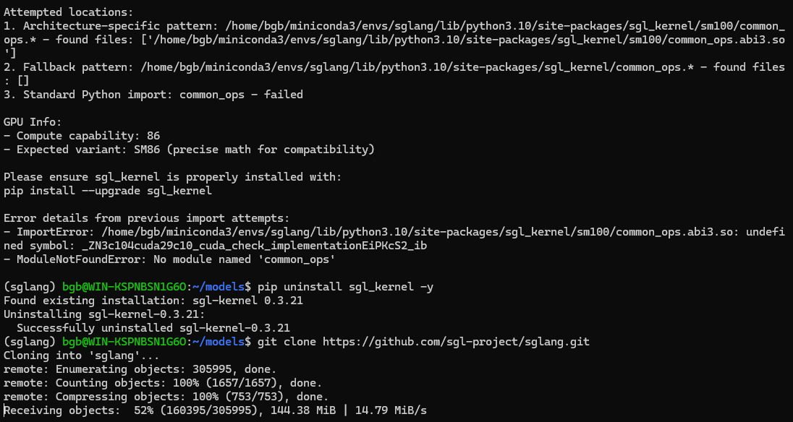Click the 'Compute capability: 86' line

pos(82,136)
